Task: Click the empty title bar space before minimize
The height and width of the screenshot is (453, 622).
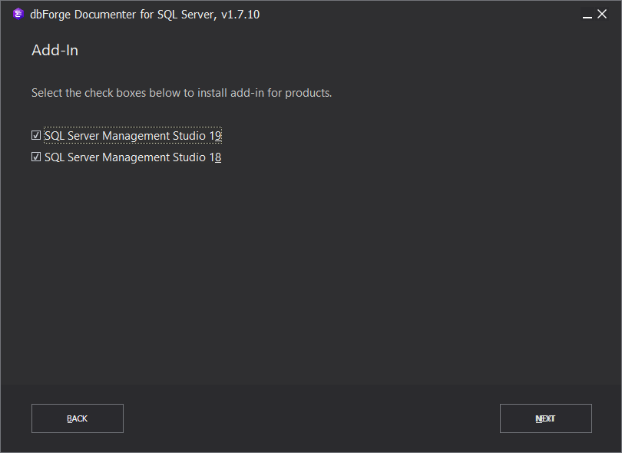Action: [421, 15]
